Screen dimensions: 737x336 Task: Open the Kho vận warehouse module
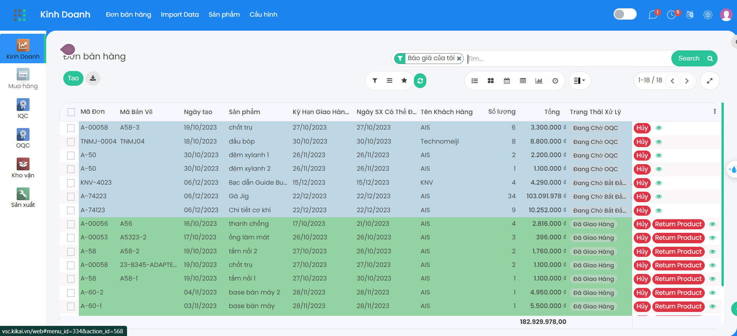pos(23,168)
